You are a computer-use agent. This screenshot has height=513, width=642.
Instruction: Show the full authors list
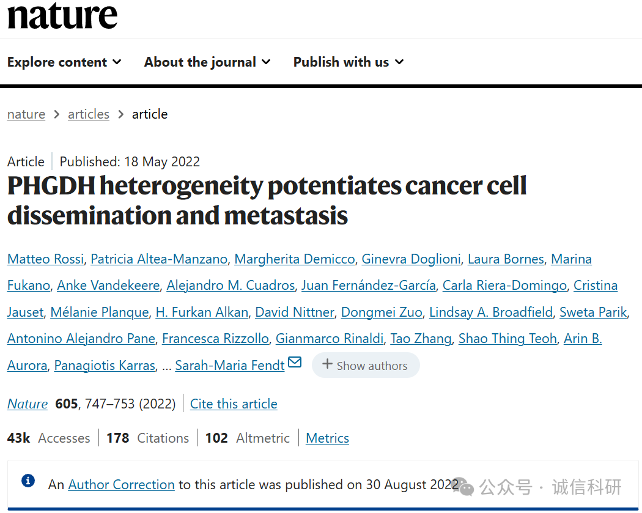pos(366,366)
